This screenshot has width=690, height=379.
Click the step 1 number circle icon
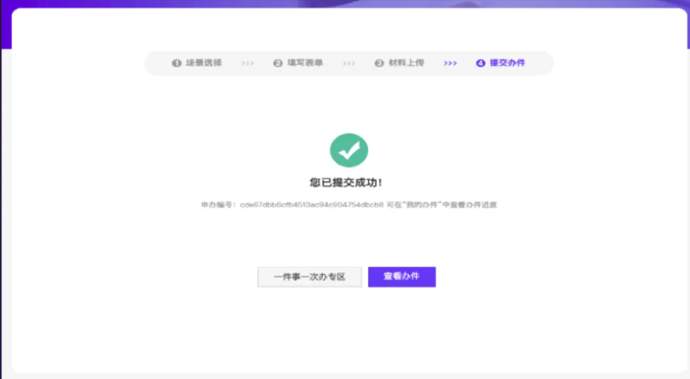[176, 63]
